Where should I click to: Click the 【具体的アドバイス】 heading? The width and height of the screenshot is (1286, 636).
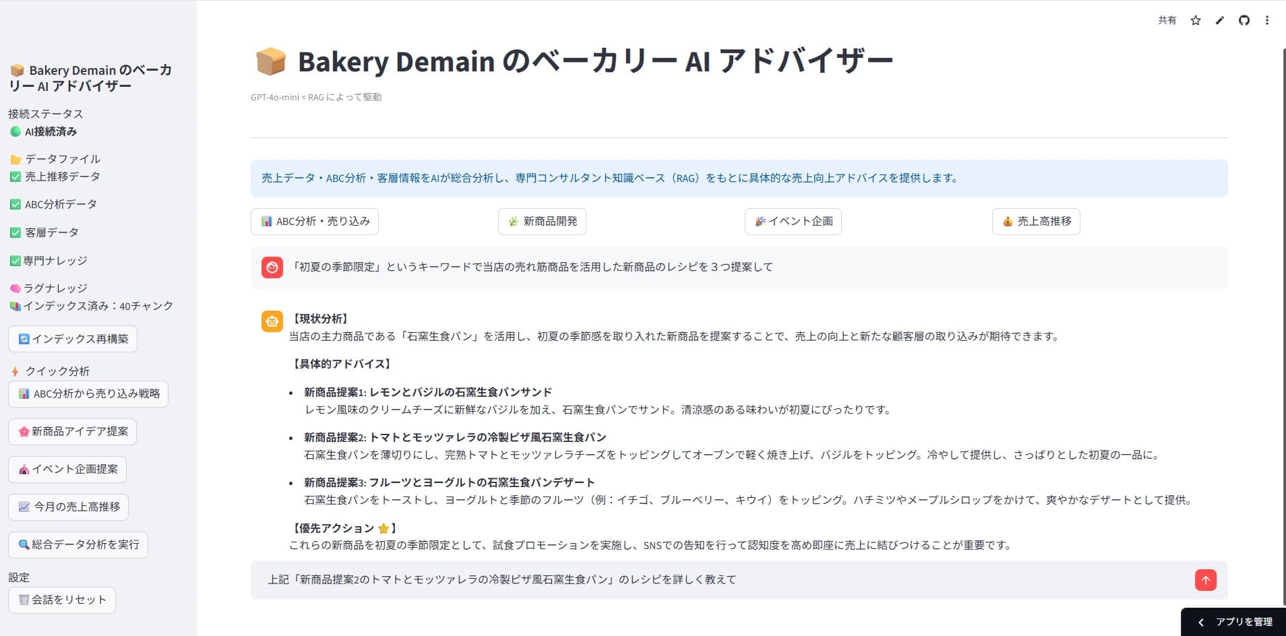pyautogui.click(x=342, y=364)
